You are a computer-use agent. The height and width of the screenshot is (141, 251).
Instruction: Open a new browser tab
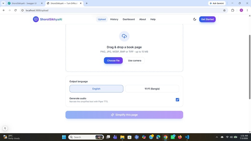click(x=87, y=3)
